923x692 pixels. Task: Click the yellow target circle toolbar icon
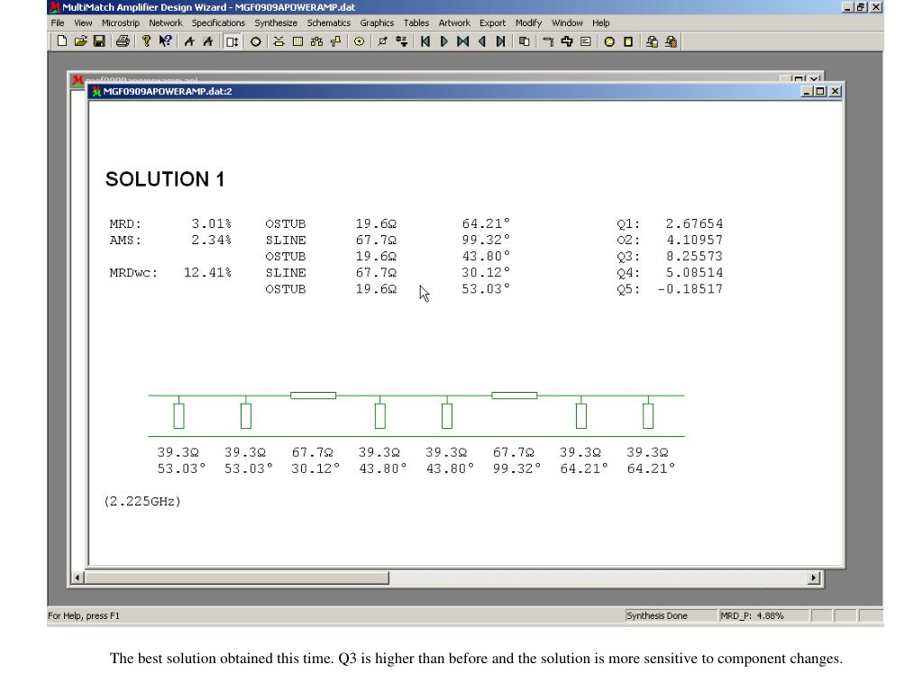pyautogui.click(x=359, y=41)
